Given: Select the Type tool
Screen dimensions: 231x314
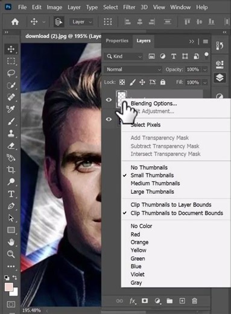Looking at the screenshot, I should 11,194.
